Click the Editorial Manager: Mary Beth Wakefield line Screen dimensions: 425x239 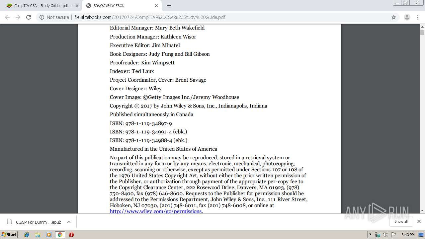pyautogui.click(x=157, y=28)
